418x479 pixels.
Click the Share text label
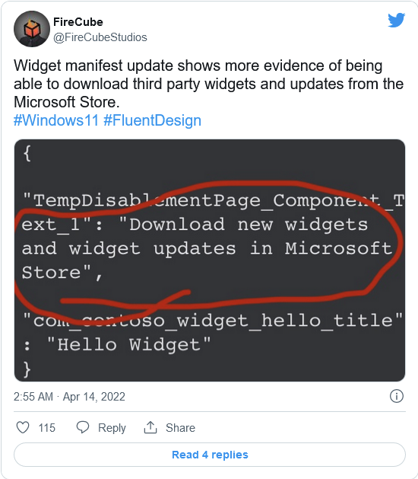[x=180, y=428]
